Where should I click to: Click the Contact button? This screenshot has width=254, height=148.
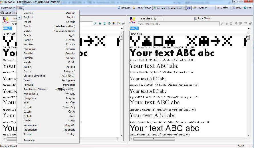click(200, 8)
